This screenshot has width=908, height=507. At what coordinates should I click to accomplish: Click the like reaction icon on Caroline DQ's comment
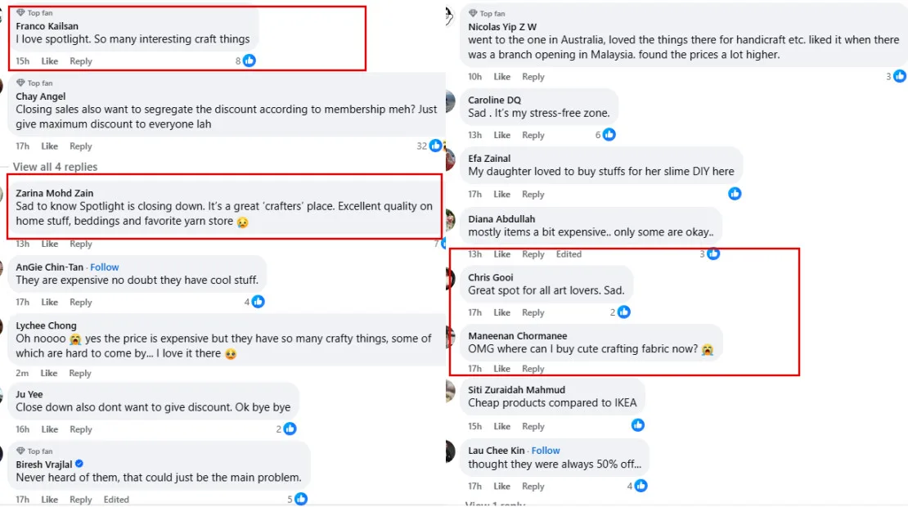click(x=609, y=135)
